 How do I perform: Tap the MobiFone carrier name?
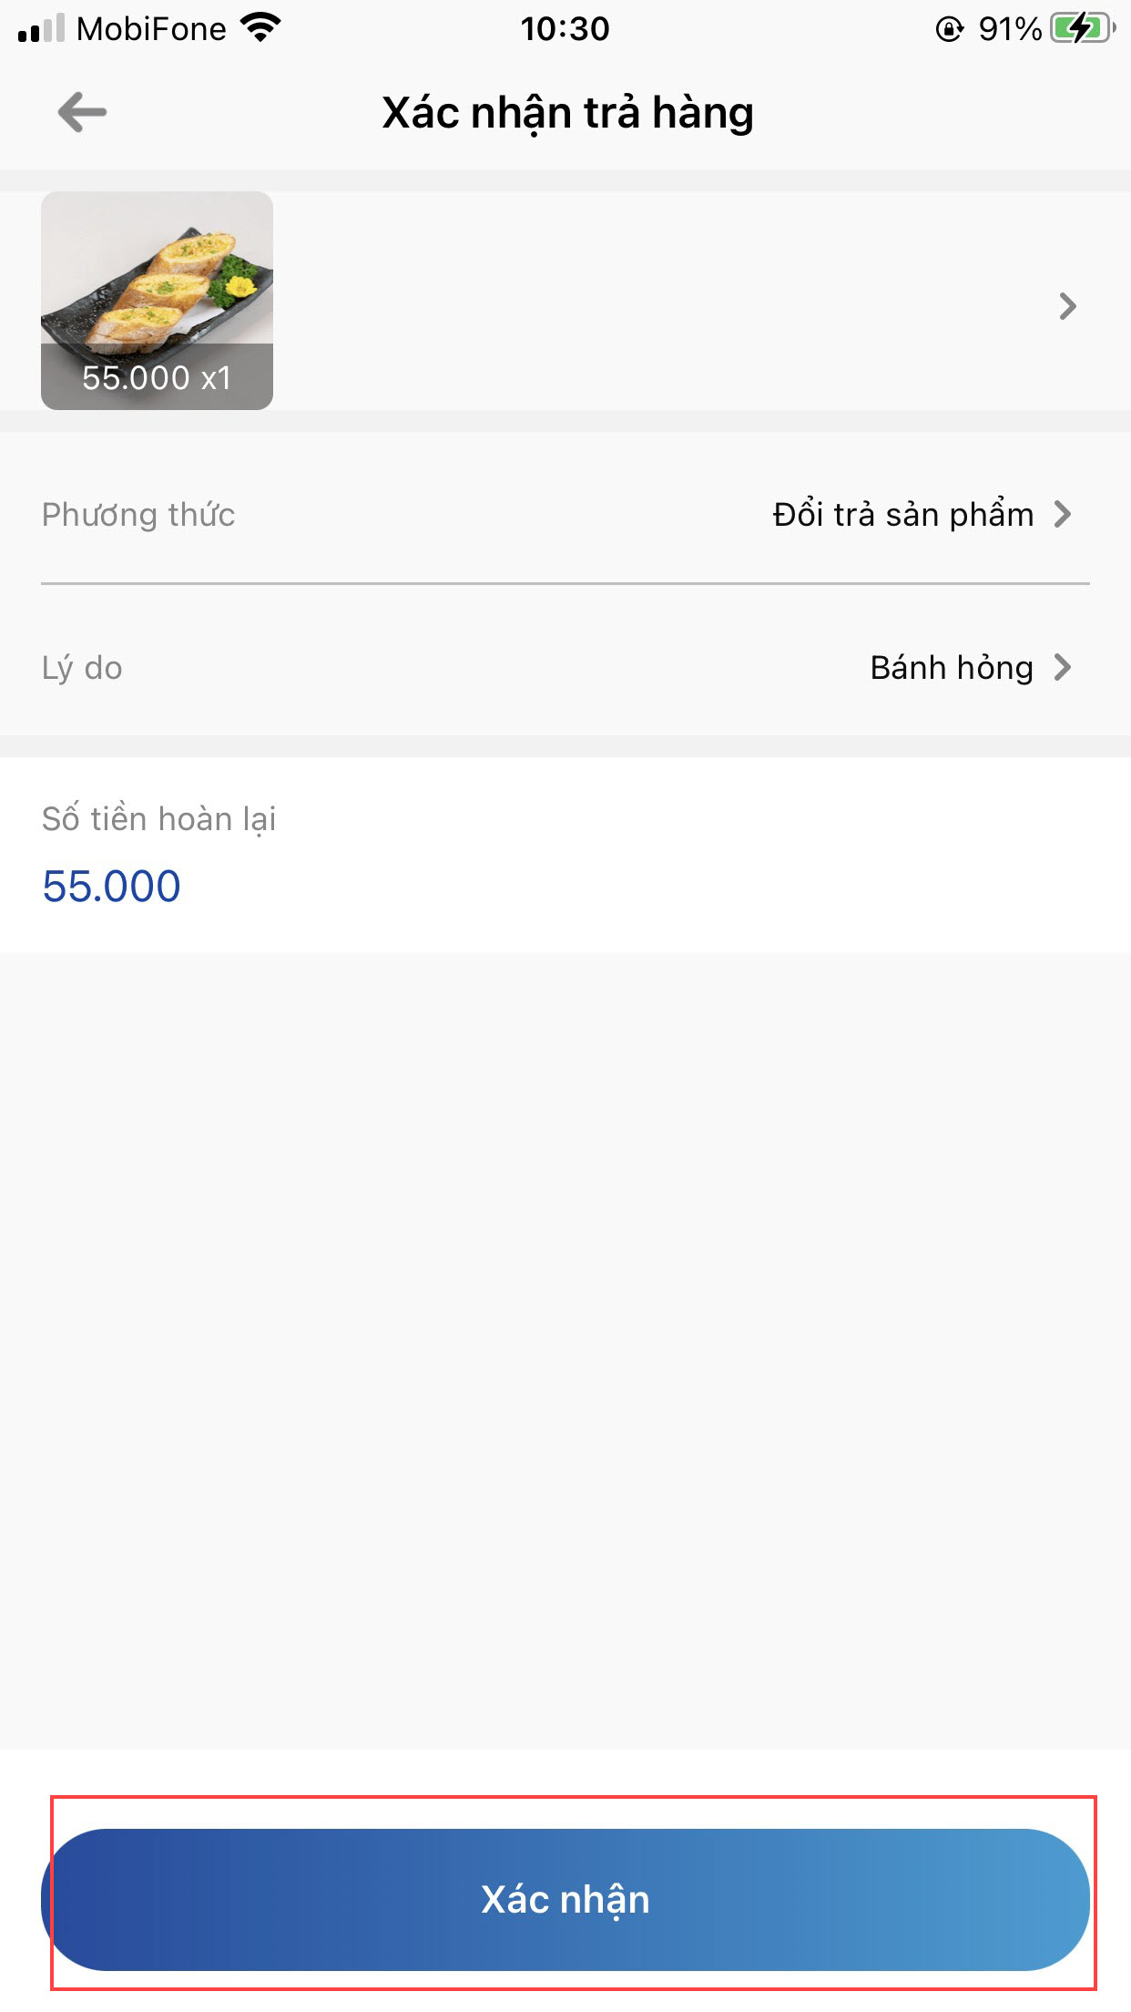(x=151, y=29)
